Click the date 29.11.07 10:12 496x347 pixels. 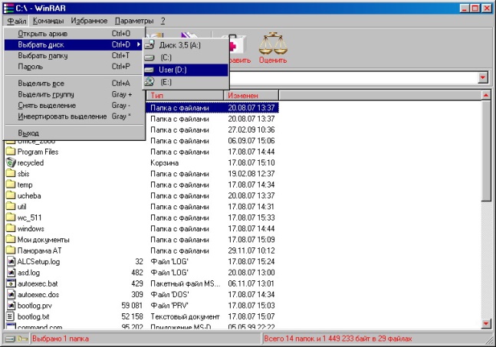(x=251, y=251)
